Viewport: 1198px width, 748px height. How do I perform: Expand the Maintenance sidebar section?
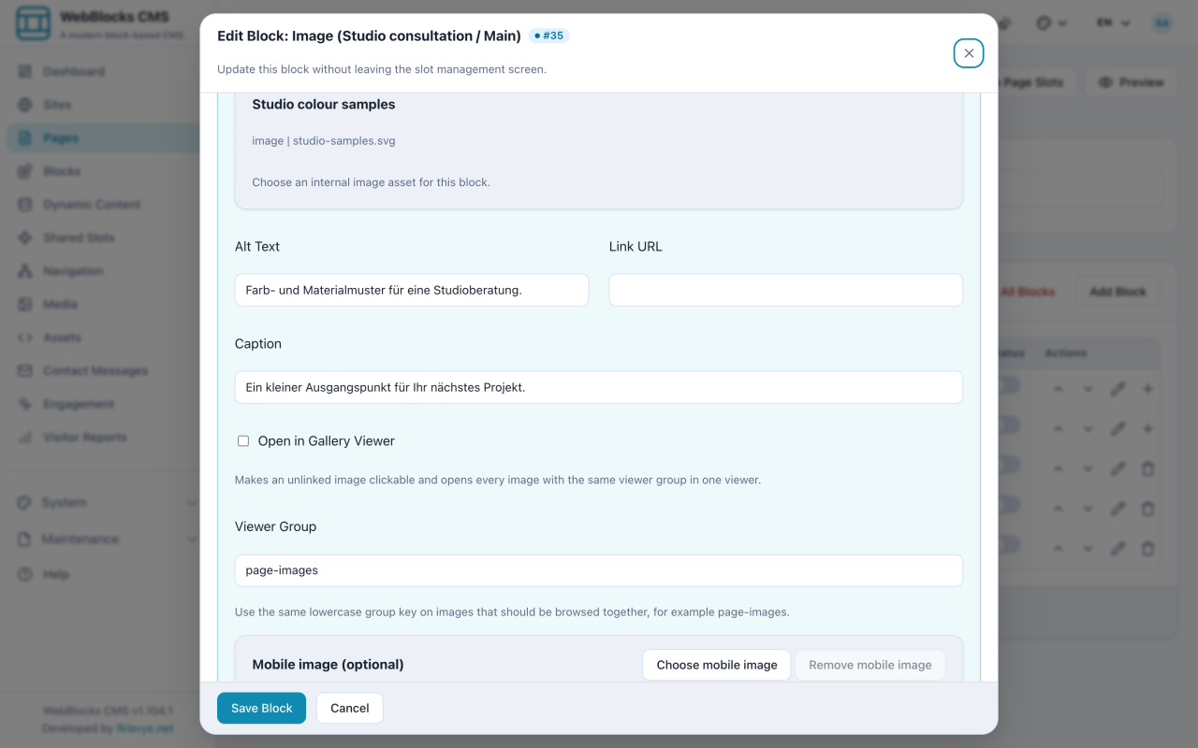[x=106, y=539]
